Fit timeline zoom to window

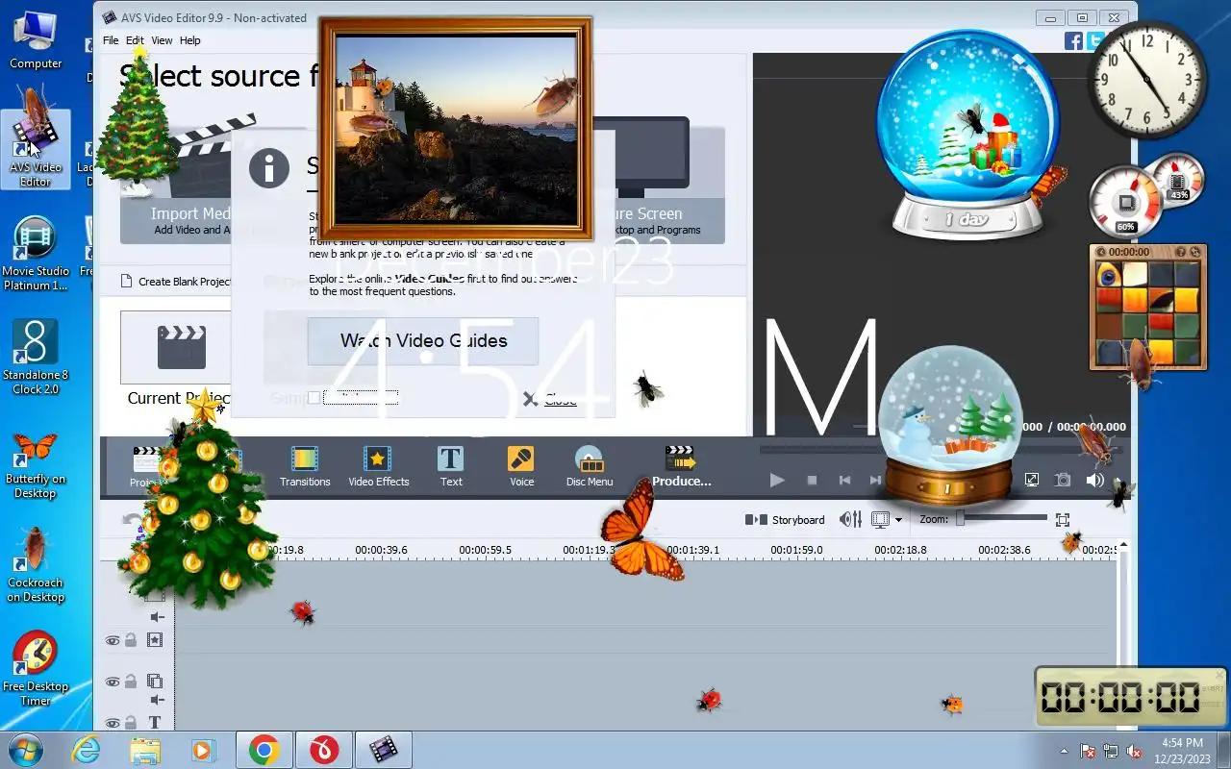click(x=1063, y=519)
